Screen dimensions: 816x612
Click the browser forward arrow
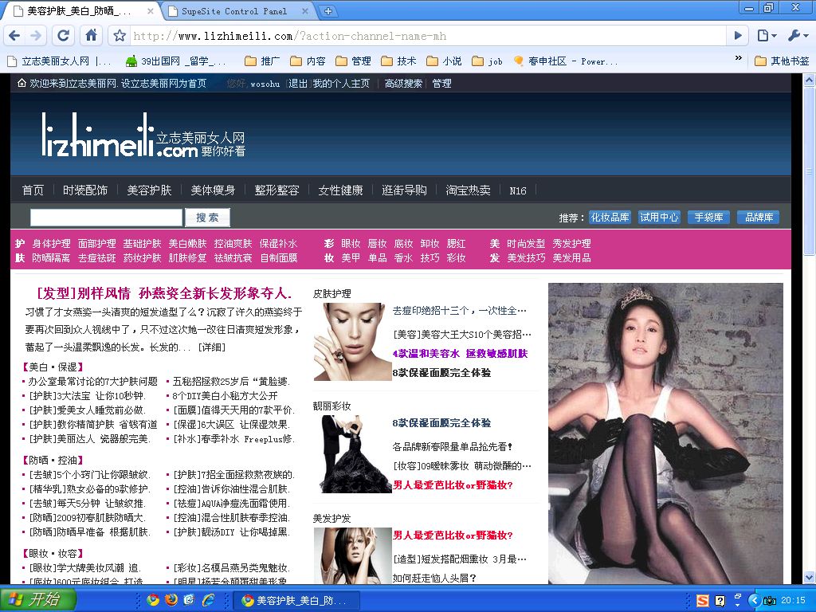(x=36, y=36)
